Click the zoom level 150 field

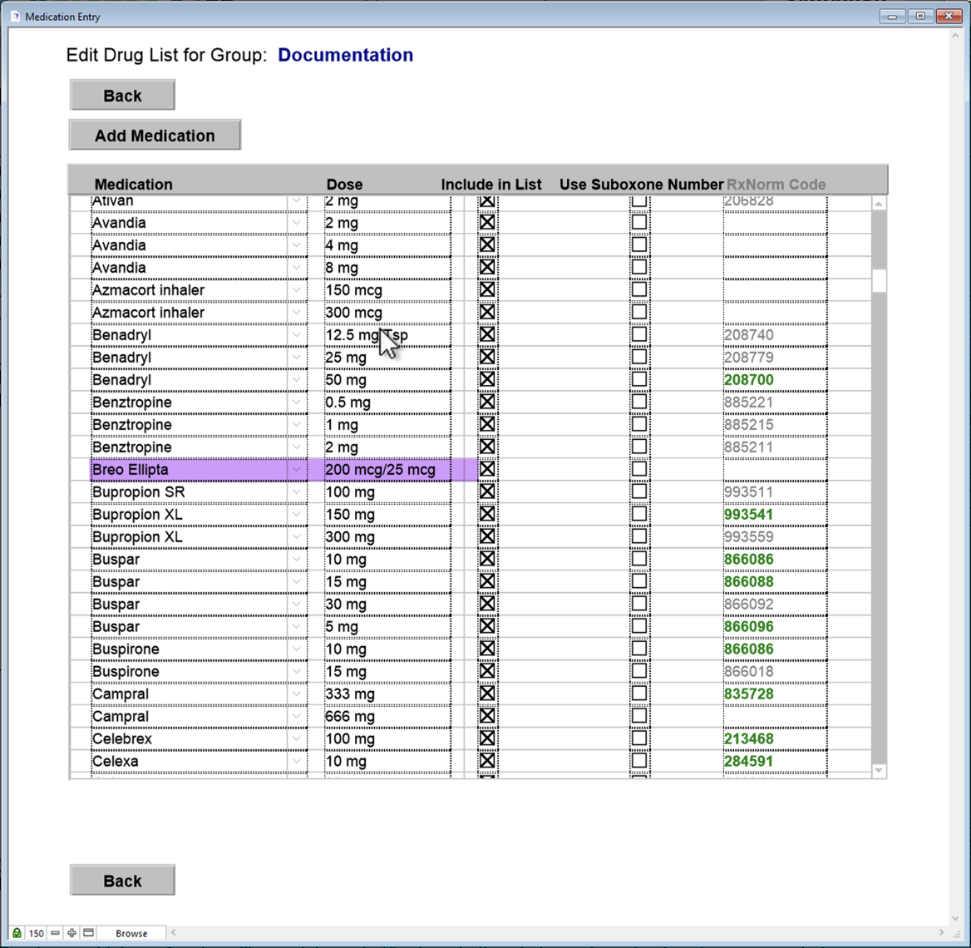tap(37, 933)
